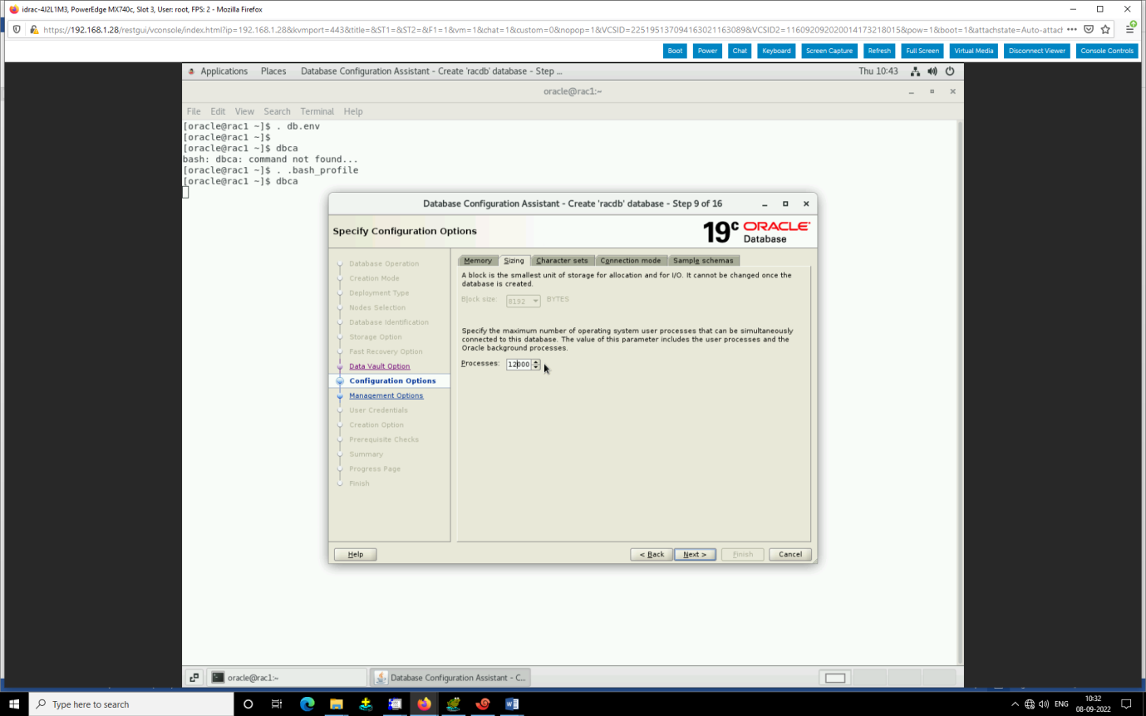Click the workspace switcher icon in GNOME panel
Viewport: 1146px width, 716px height.
click(193, 678)
